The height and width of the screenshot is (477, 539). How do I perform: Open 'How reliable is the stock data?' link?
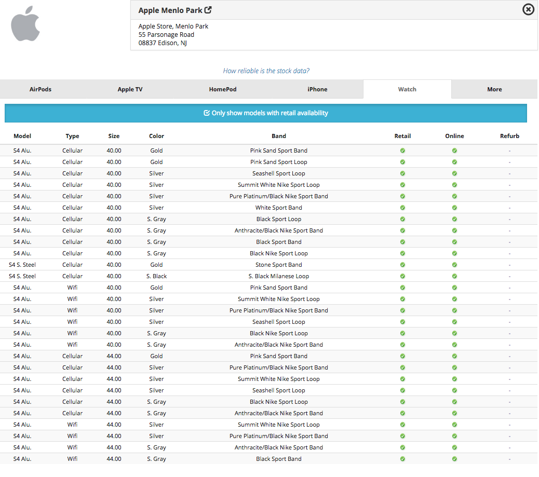pos(266,71)
